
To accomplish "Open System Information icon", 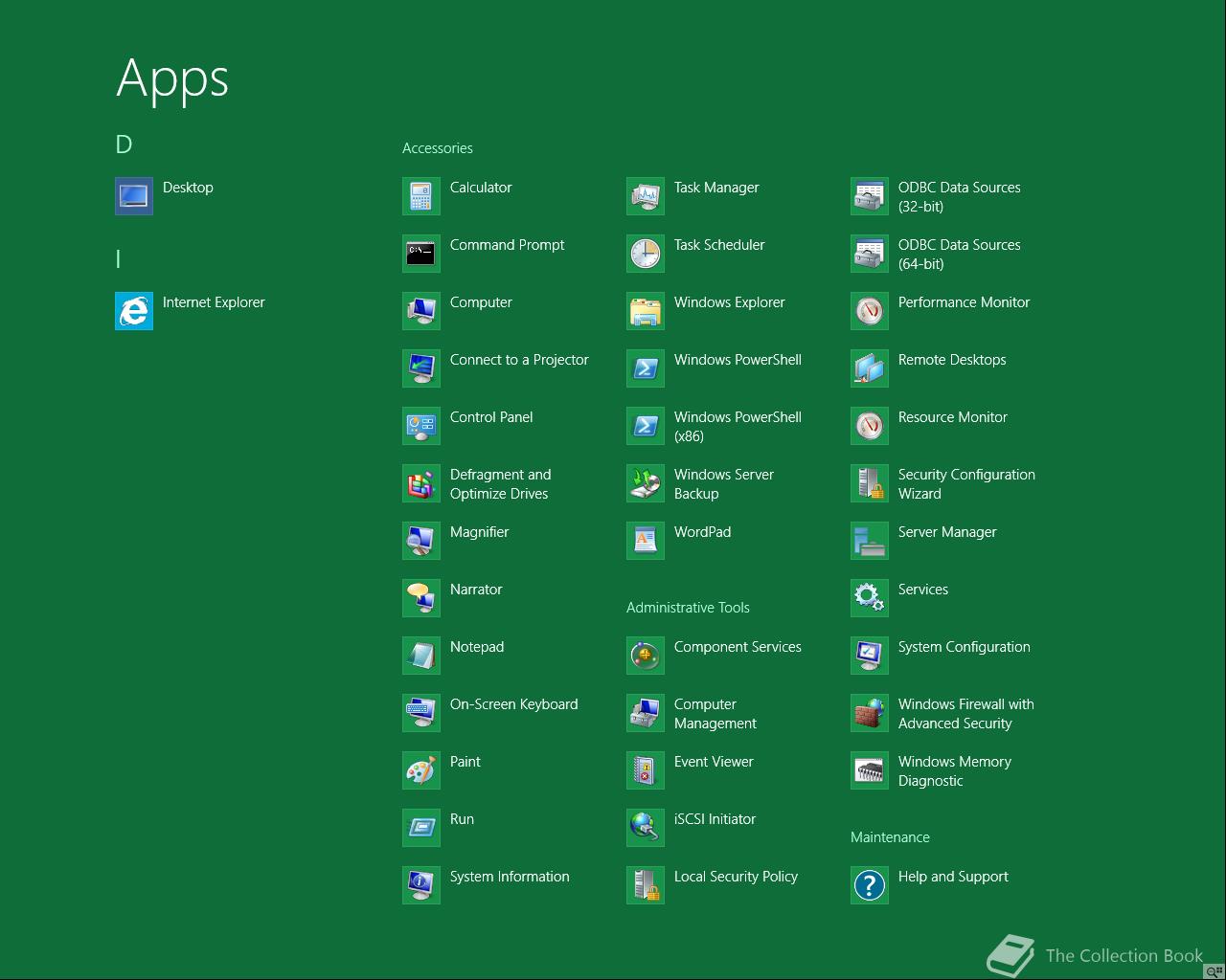I will pyautogui.click(x=421, y=885).
